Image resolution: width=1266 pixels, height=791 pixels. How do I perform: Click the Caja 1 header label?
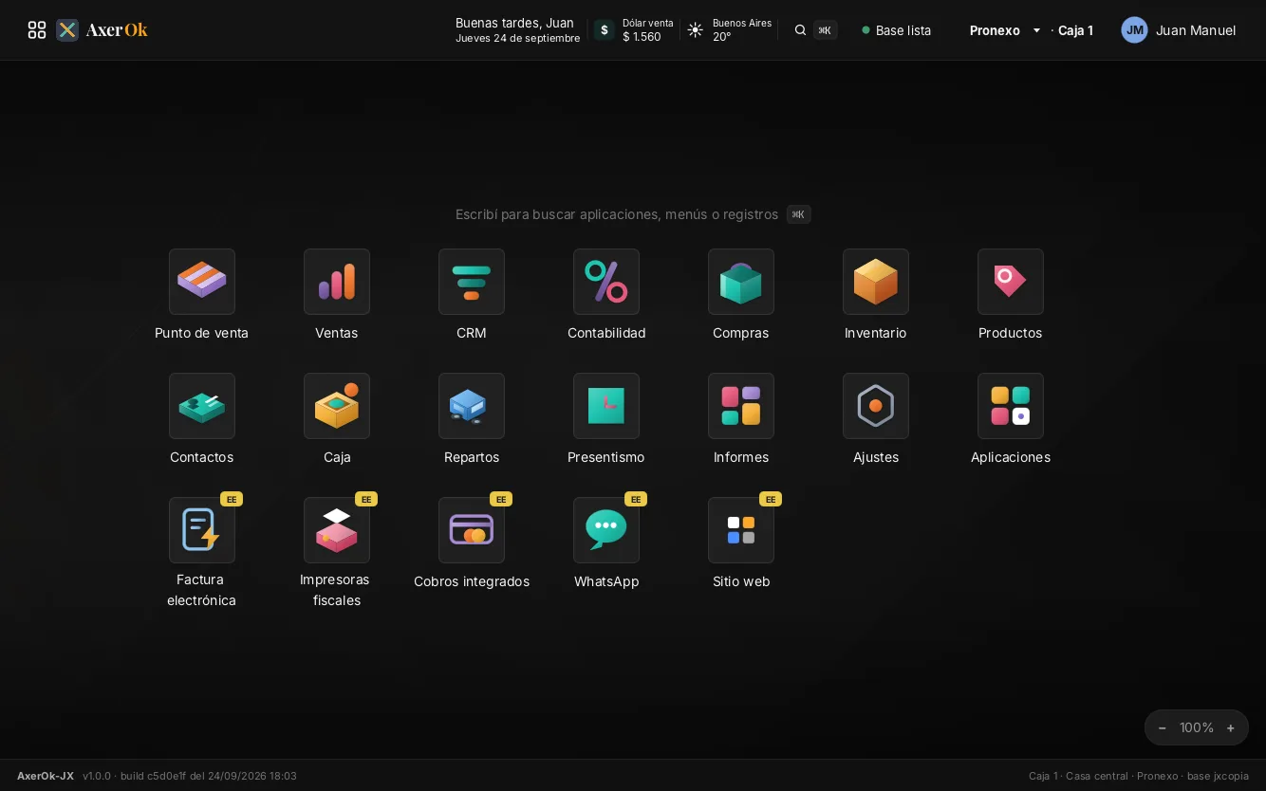coord(1075,30)
